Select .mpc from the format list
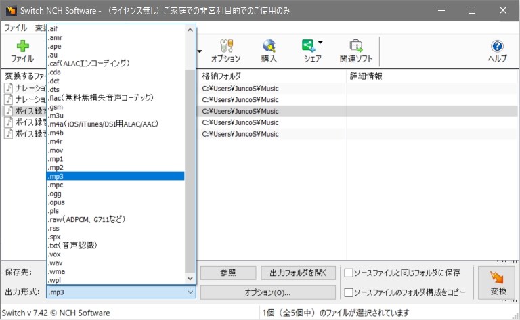Image resolution: width=520 pixels, height=320 pixels. [116, 185]
